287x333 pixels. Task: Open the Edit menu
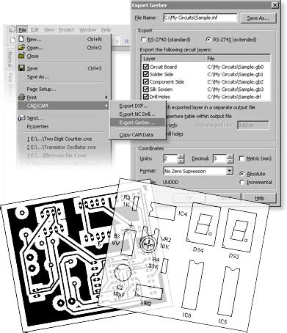pyautogui.click(x=34, y=30)
